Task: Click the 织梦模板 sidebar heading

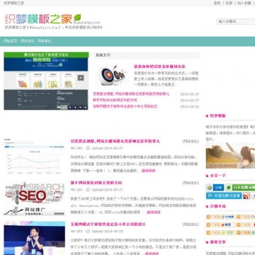Action: click(x=218, y=116)
